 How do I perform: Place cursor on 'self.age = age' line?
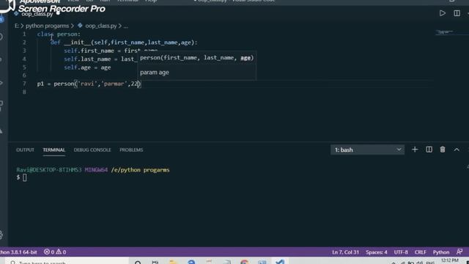point(87,67)
